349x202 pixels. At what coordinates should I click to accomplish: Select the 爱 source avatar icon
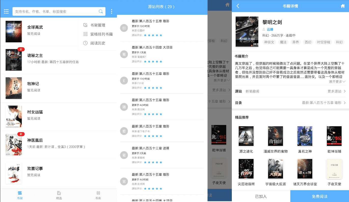pyautogui.click(x=124, y=131)
